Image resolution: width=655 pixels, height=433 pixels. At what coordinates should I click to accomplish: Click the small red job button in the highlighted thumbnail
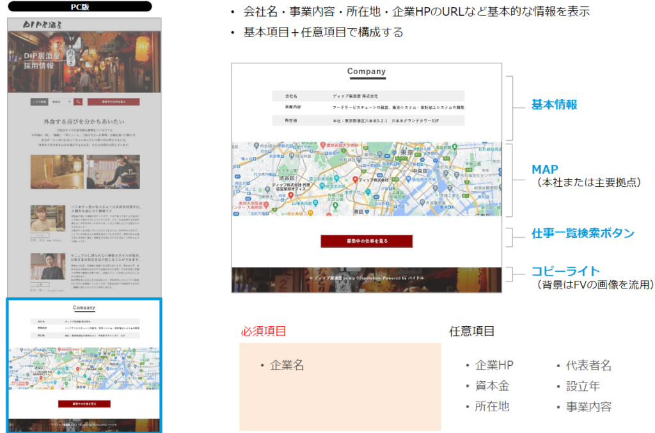click(x=84, y=404)
